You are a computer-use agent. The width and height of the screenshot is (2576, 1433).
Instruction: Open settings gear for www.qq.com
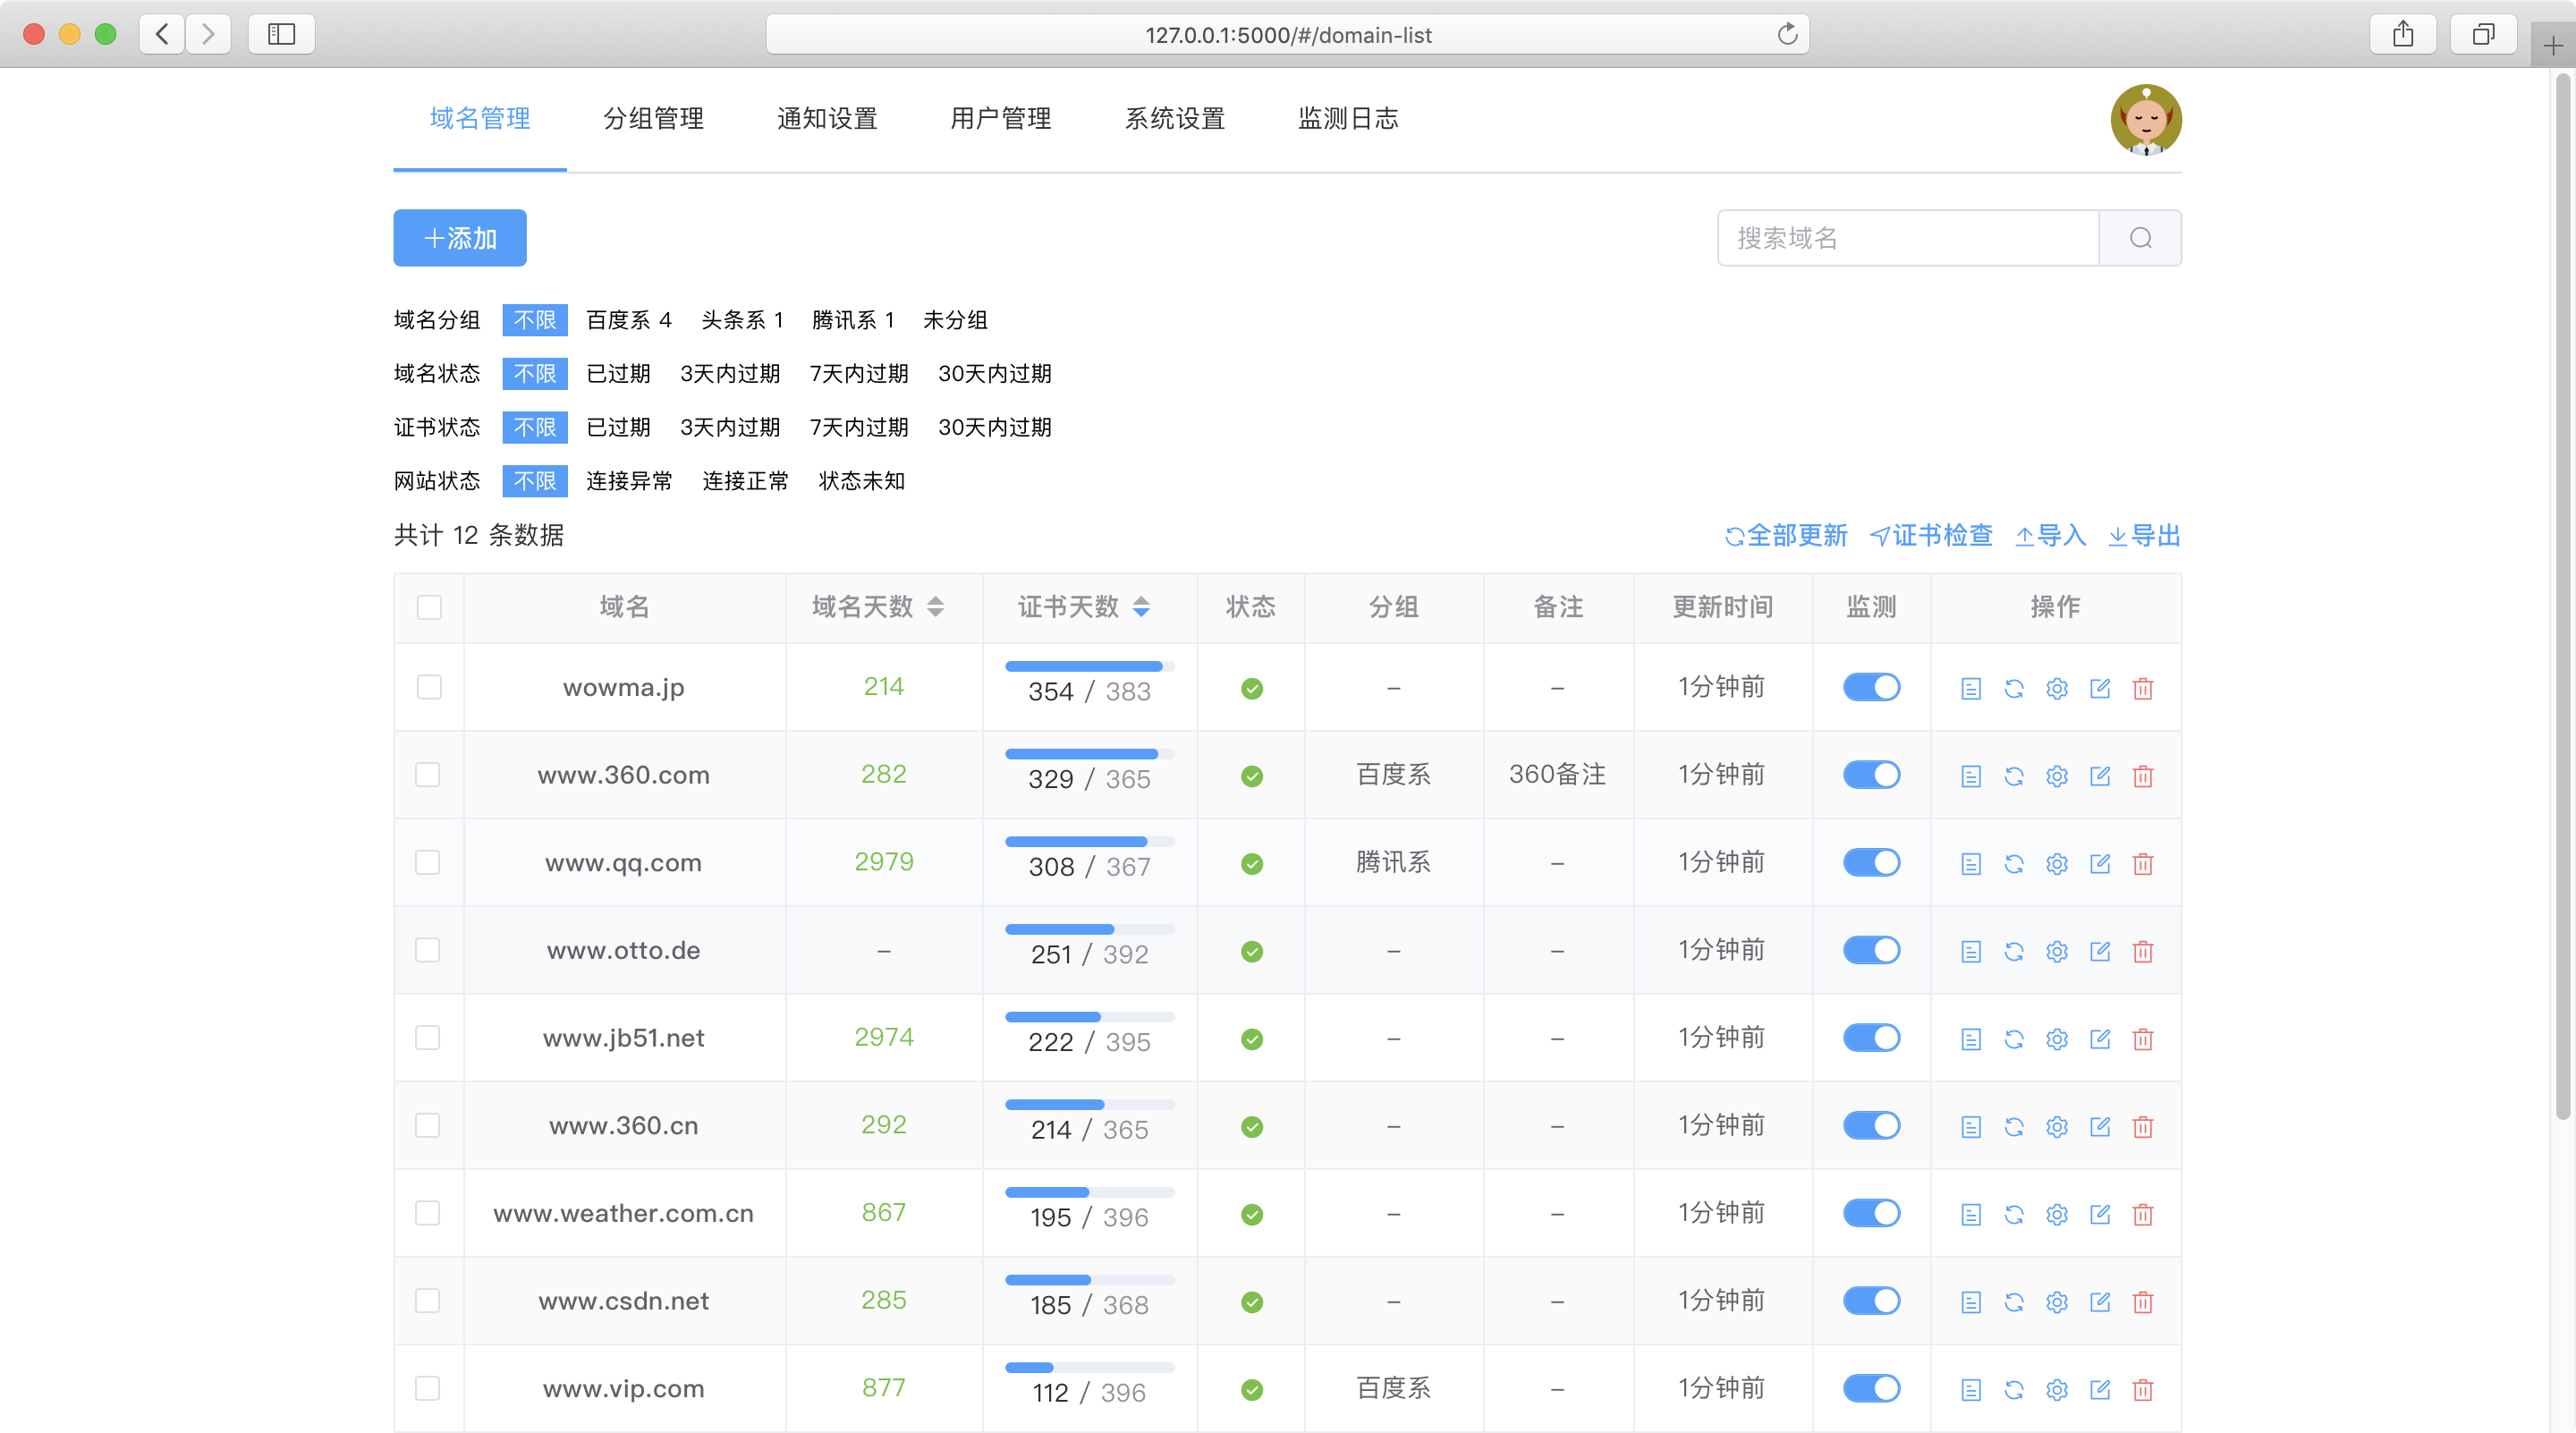2056,863
